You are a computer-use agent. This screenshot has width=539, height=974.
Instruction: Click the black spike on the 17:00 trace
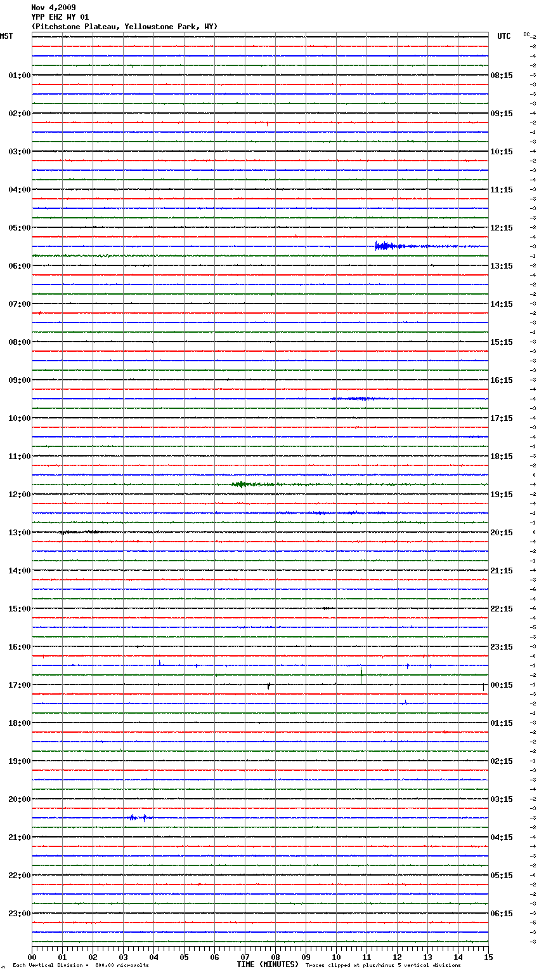click(269, 685)
